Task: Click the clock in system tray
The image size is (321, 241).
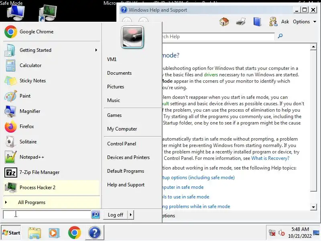Action: click(300, 233)
